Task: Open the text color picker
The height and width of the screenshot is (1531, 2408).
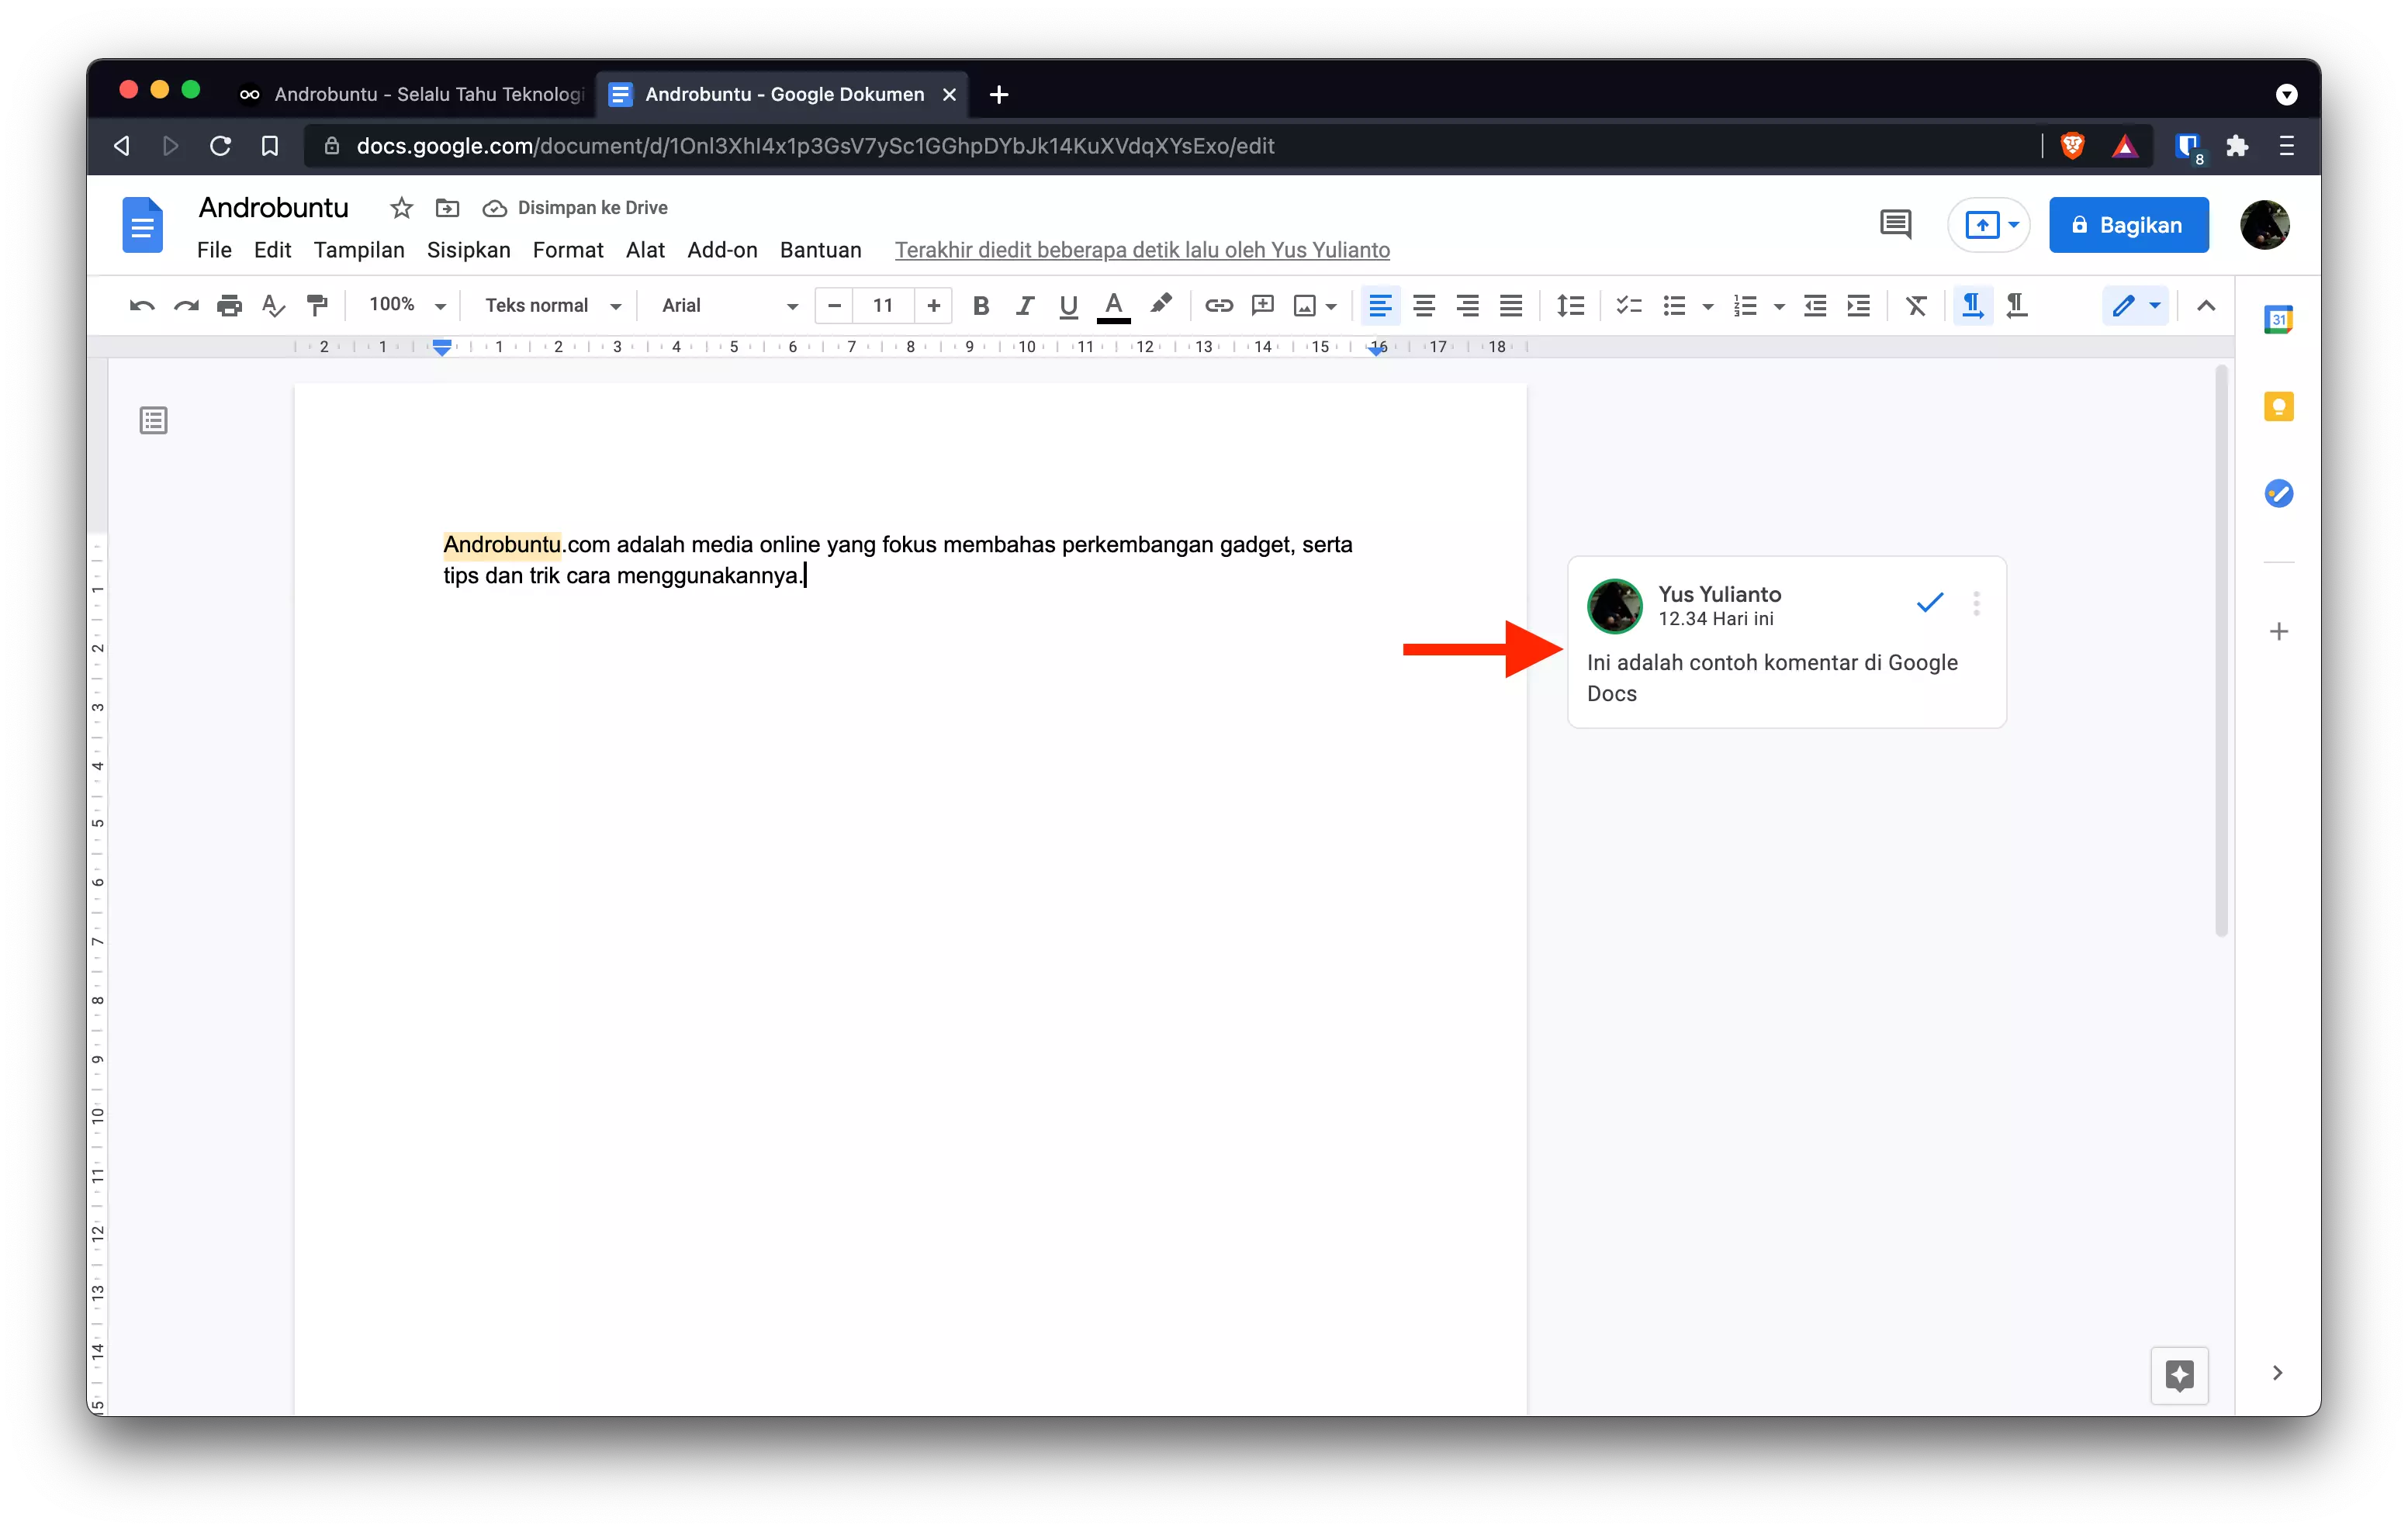Action: point(1113,305)
